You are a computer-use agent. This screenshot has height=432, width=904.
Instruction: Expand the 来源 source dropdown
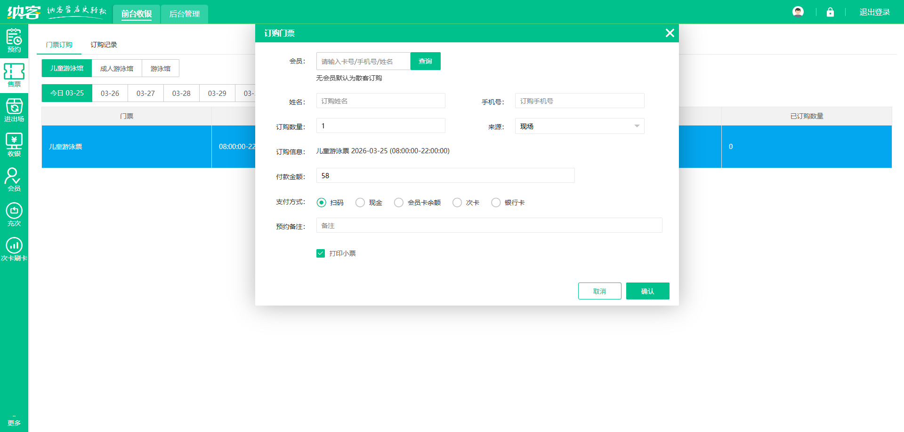(x=579, y=126)
